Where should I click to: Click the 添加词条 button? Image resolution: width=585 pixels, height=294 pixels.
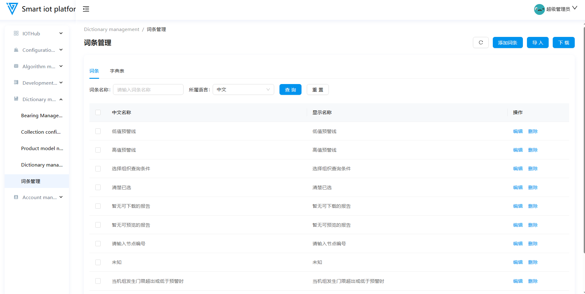tap(508, 42)
